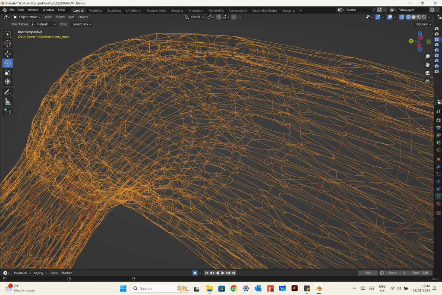Screen dimensions: 442x295
Task: Switch to Wireframe viewport shading
Action: coord(408,17)
